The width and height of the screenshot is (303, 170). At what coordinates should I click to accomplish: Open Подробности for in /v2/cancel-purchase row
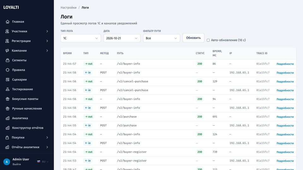tap(285, 90)
